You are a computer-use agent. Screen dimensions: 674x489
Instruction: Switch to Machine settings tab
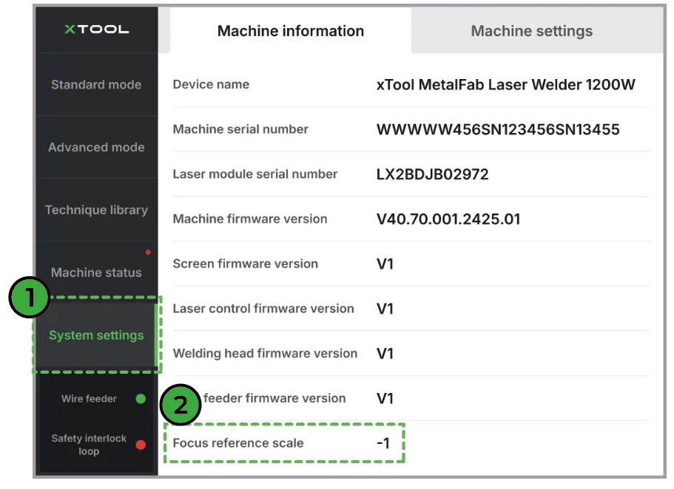pyautogui.click(x=532, y=31)
